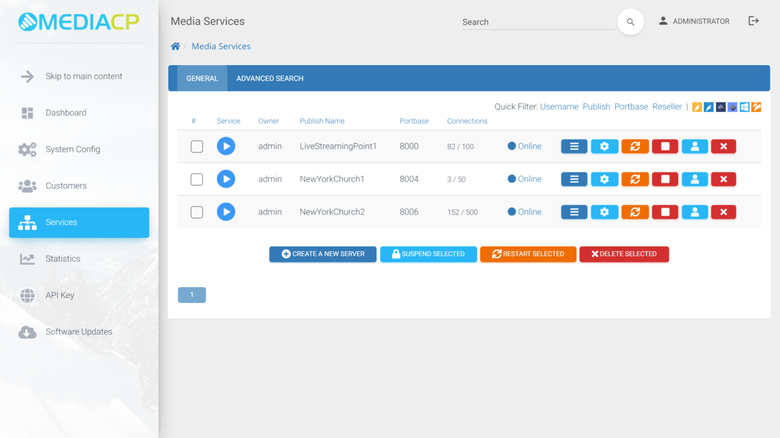Select the dark Icecast quick filter icon
Image resolution: width=780 pixels, height=438 pixels.
pos(721,107)
